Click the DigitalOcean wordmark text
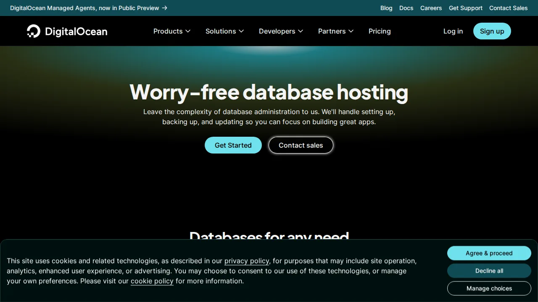538x302 pixels. coord(76,31)
